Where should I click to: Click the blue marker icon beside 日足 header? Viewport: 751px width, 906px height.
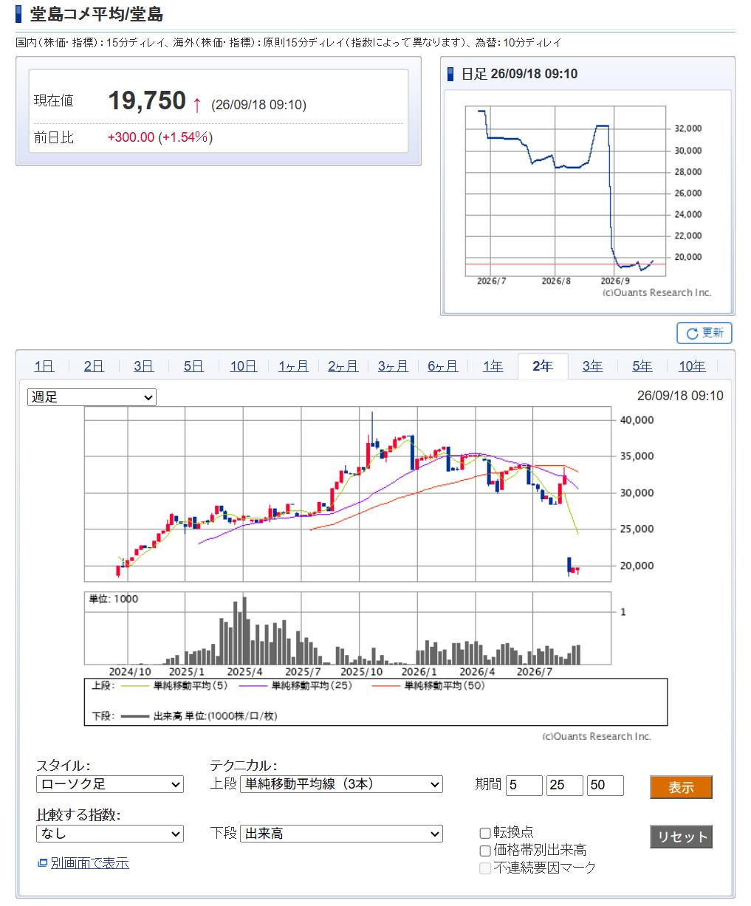pos(451,74)
